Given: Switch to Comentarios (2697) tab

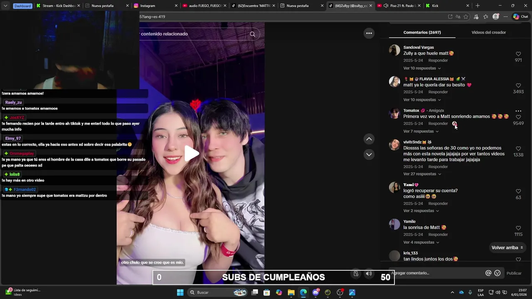Looking at the screenshot, I should click(422, 32).
